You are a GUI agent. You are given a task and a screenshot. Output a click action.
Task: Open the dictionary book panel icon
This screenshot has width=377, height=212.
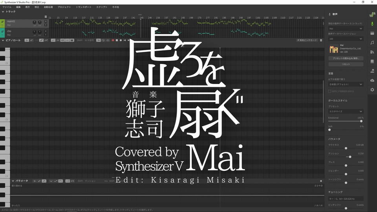click(372, 61)
